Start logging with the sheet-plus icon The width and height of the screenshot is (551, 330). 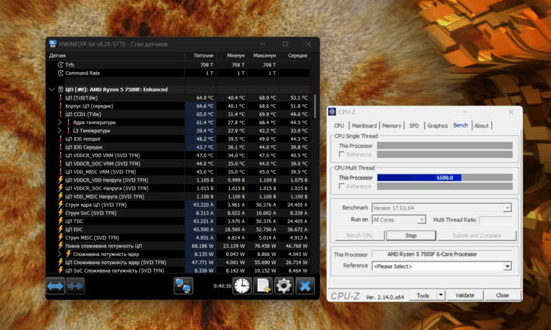(263, 286)
